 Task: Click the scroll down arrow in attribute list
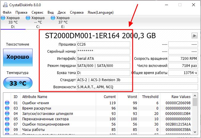coord(195,132)
